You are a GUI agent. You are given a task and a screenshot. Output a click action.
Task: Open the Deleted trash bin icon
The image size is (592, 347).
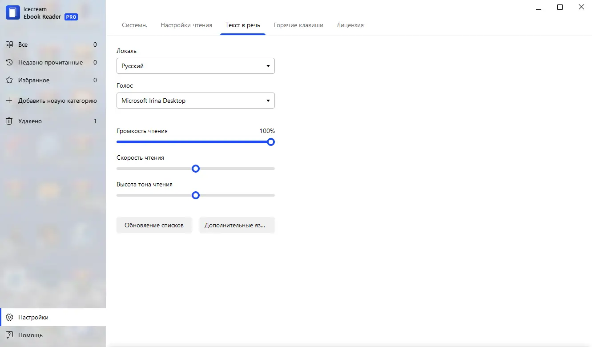[x=9, y=121]
